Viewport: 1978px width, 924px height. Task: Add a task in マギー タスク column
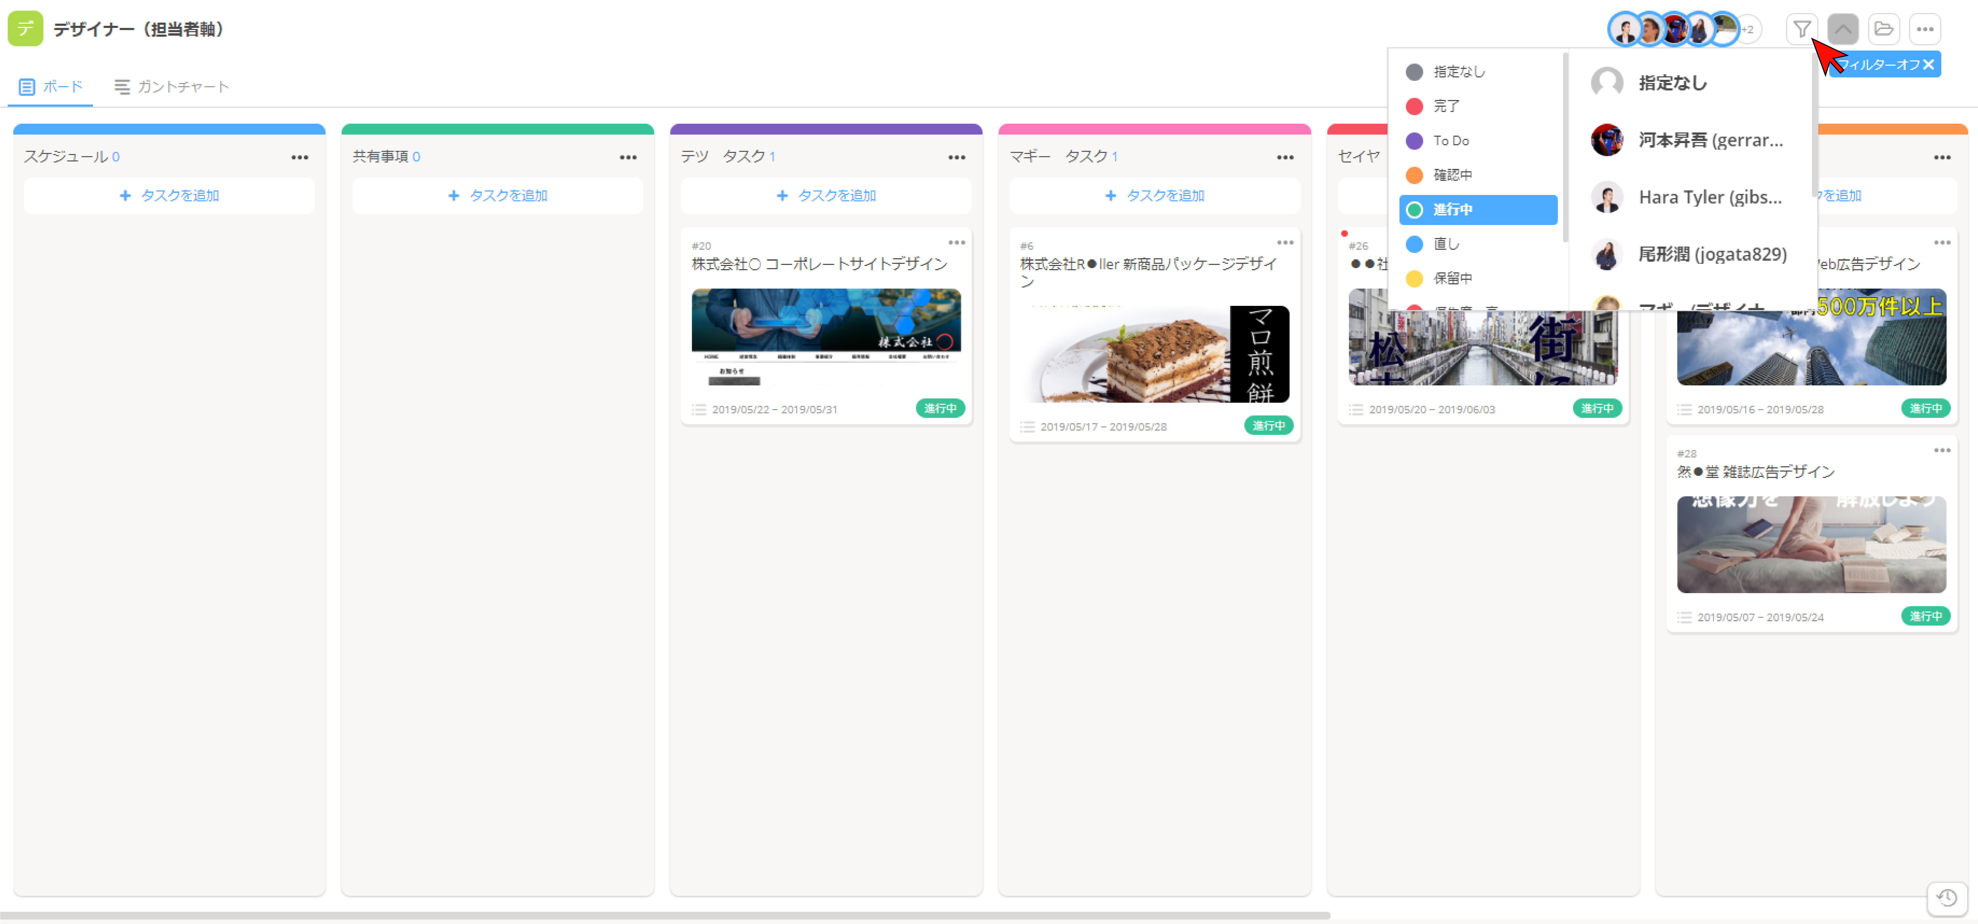pyautogui.click(x=1155, y=196)
